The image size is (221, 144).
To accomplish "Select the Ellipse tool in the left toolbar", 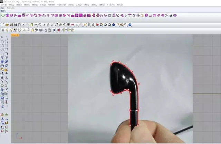I will tap(6, 45).
